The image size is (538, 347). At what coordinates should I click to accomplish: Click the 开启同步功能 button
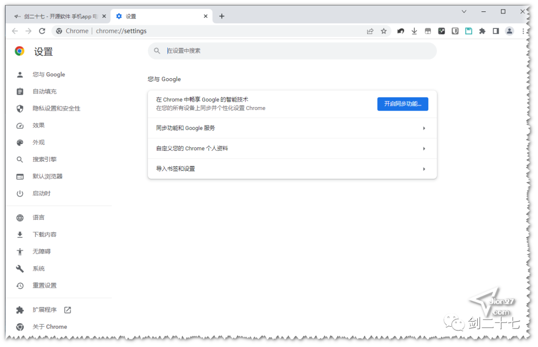pos(403,104)
